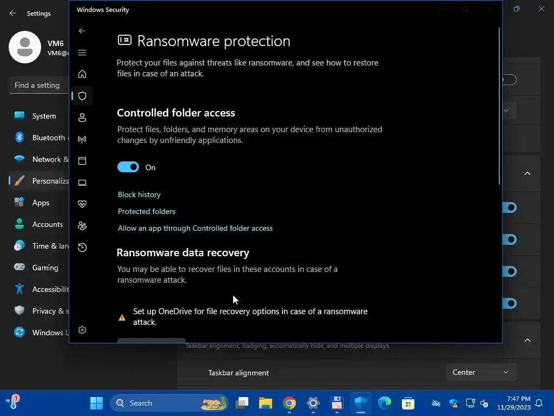Select Personalization in Settings sidebar
Image resolution: width=554 pixels, height=416 pixels.
[39, 181]
